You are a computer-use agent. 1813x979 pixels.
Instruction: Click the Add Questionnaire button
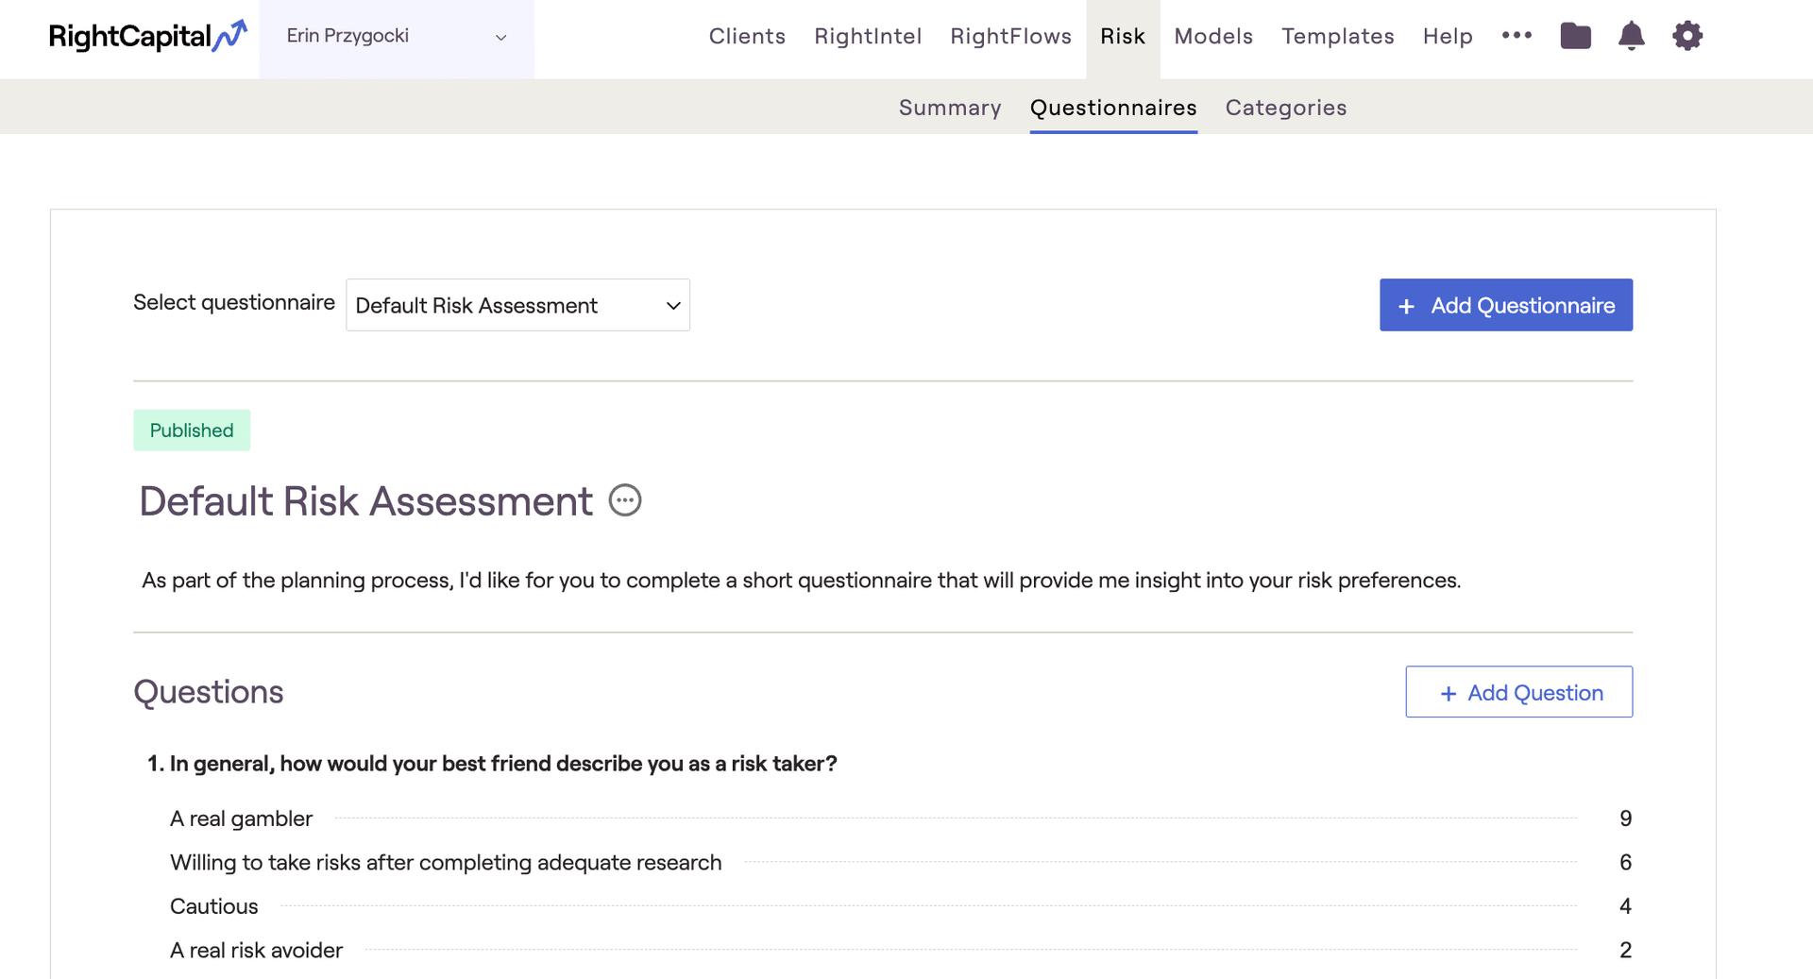coord(1506,305)
